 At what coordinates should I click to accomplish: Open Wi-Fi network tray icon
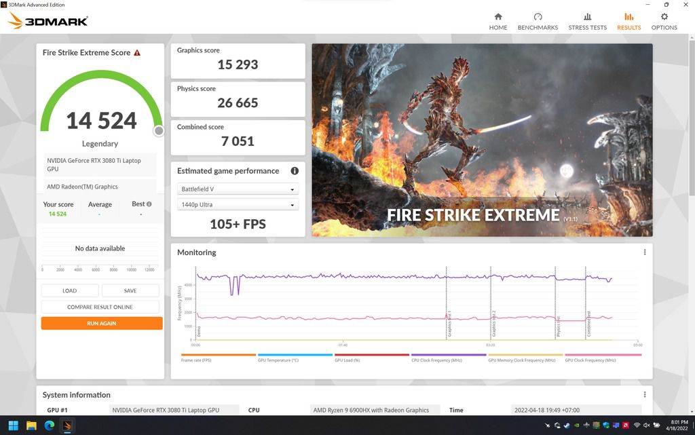point(637,425)
